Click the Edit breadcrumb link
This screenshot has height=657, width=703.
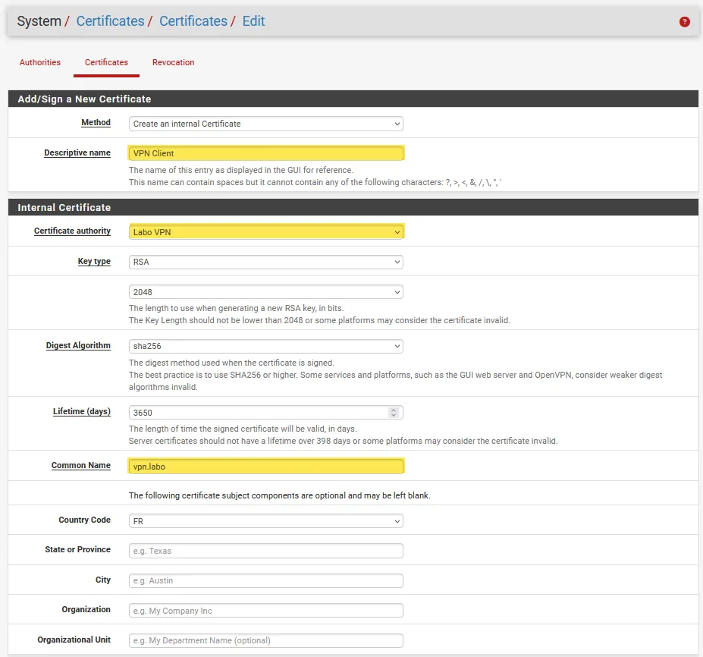pos(253,21)
